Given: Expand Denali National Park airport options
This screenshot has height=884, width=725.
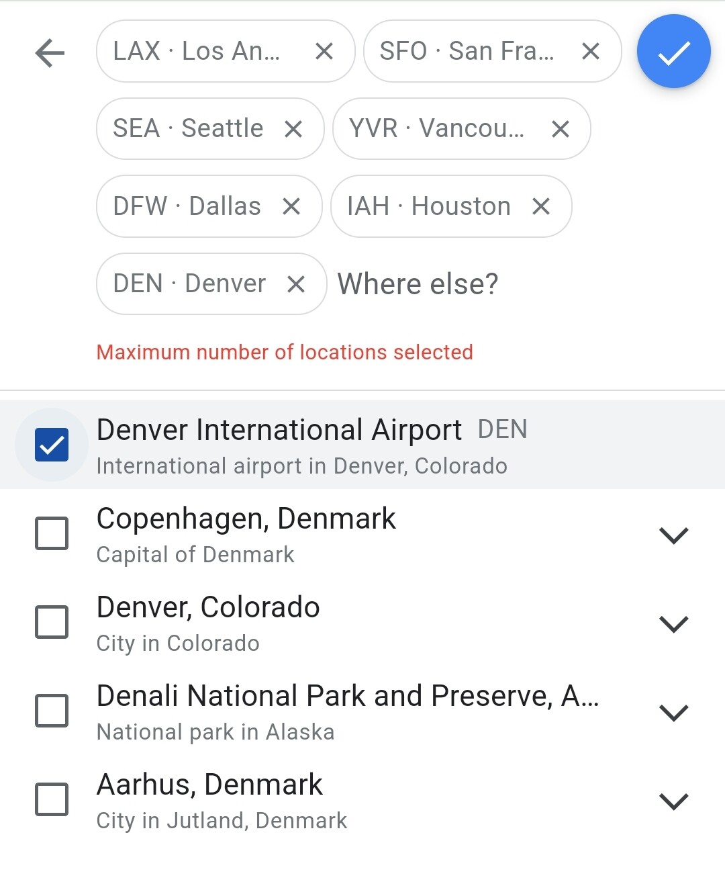Looking at the screenshot, I should (x=674, y=713).
